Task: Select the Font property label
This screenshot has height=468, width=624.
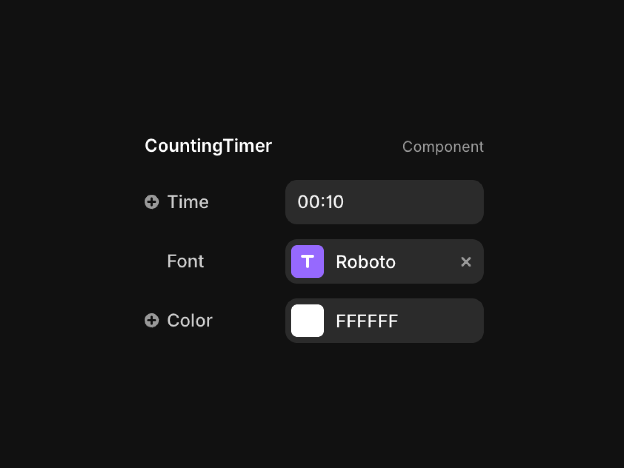Action: point(185,261)
